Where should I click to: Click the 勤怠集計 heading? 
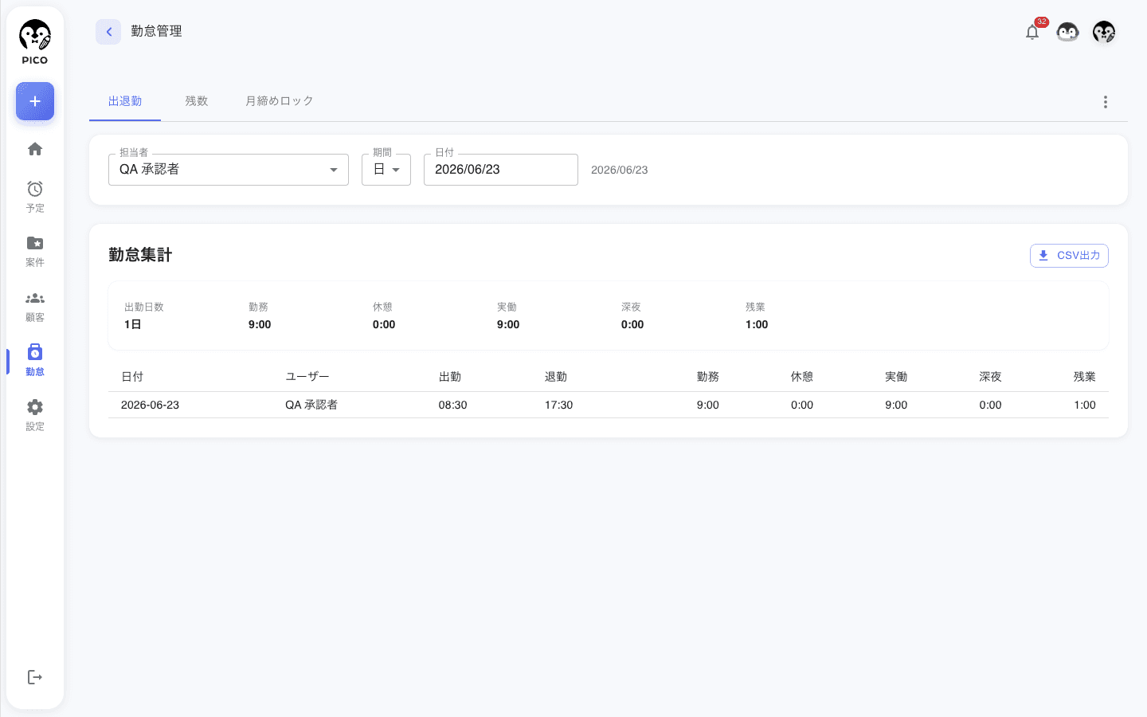click(x=140, y=255)
